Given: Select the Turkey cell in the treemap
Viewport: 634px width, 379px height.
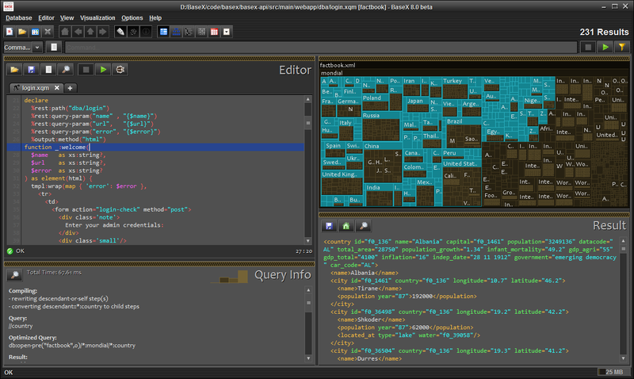Looking at the screenshot, I should pyautogui.click(x=455, y=88).
